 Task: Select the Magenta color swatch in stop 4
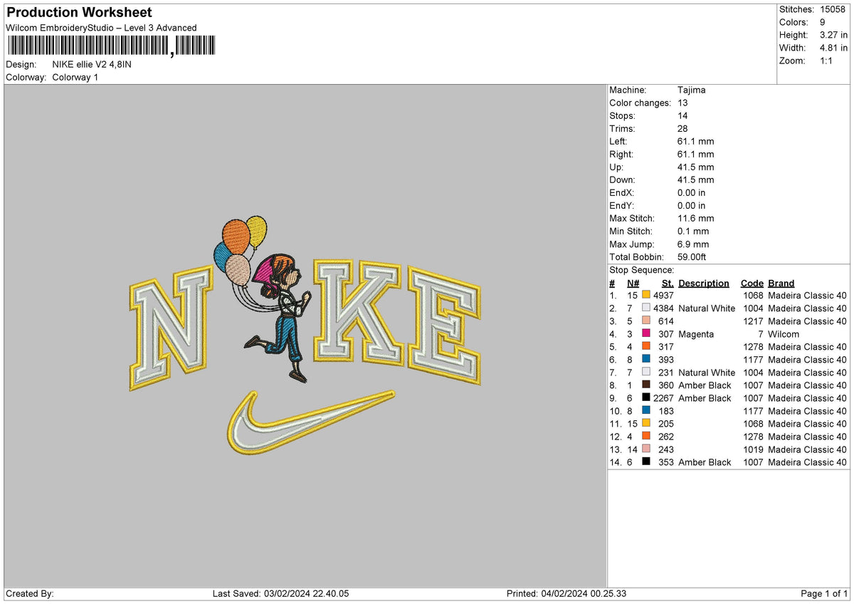(645, 334)
